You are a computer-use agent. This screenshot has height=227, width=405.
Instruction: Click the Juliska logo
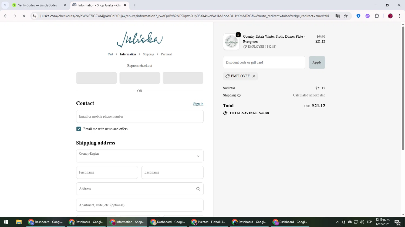[140, 40]
